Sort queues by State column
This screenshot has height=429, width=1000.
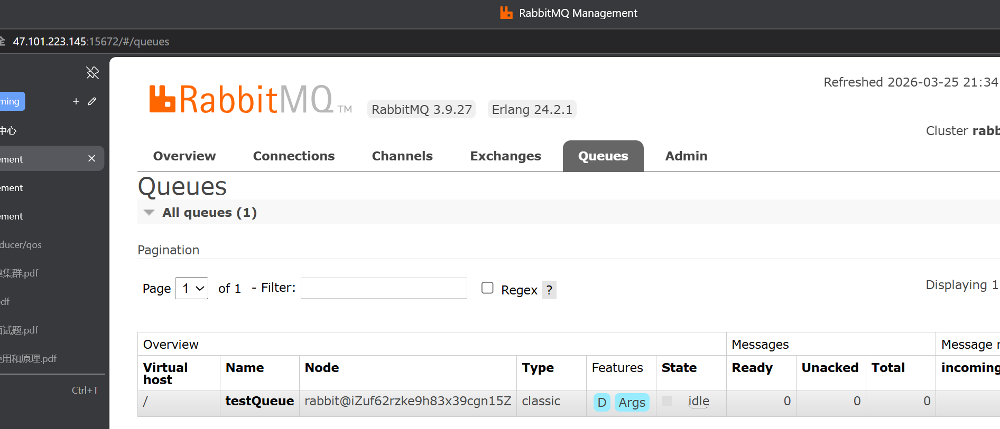point(679,368)
